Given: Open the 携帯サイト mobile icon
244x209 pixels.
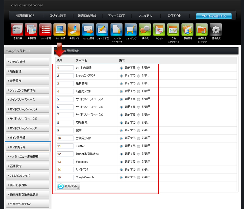Looking at the screenshot, I should (74, 29).
